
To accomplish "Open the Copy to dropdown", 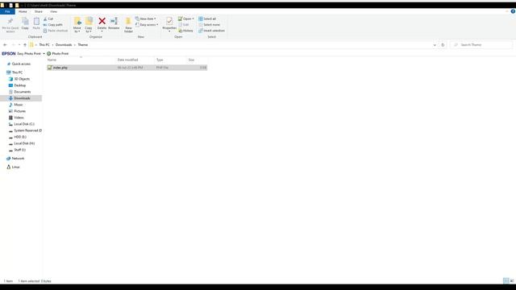I will click(x=89, y=25).
